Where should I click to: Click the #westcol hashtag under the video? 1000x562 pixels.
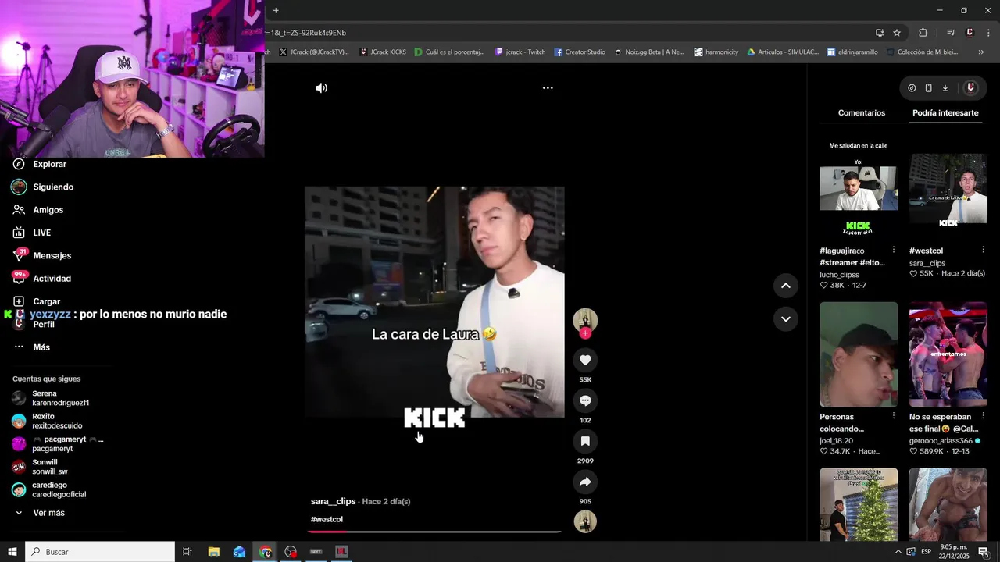click(327, 519)
